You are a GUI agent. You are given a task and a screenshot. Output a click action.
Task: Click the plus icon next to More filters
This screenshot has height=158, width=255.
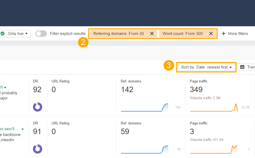[x=224, y=33]
